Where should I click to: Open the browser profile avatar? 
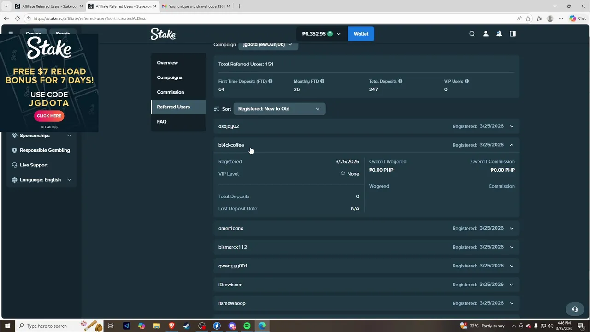click(550, 18)
